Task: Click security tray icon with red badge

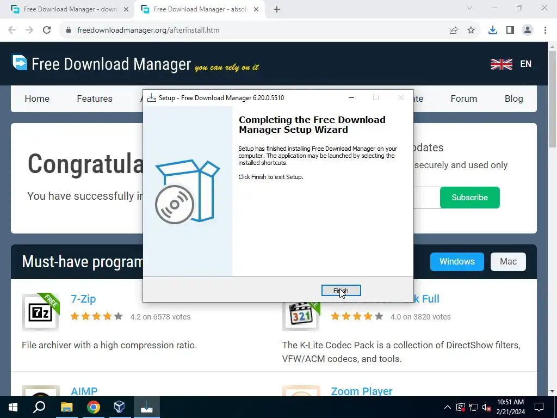Action: click(x=461, y=407)
